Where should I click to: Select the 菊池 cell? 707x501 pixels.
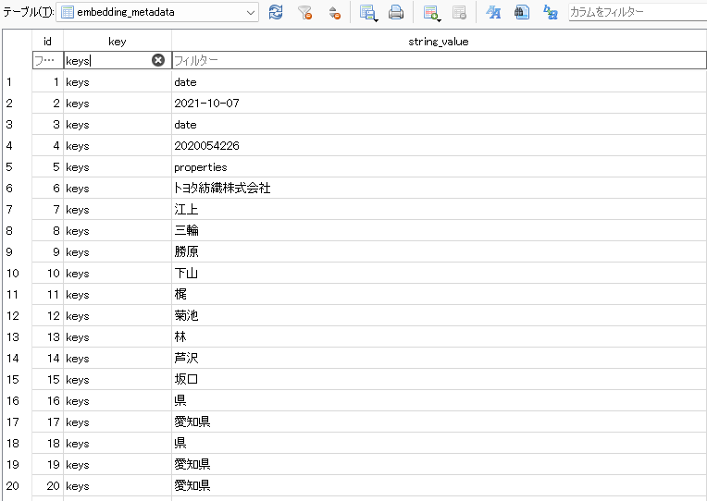click(439, 315)
